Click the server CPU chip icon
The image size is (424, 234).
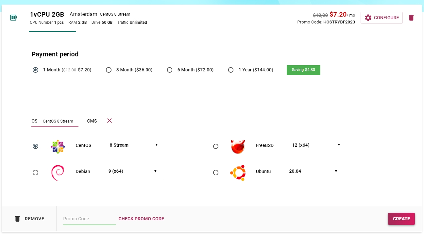click(13, 18)
